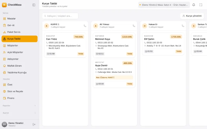Click the Stok ve Reçete box icon
The height and width of the screenshot is (129, 207).
point(4,91)
